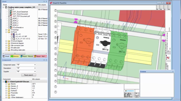This screenshot has width=181, height=101.
Task: Click the Zuken folder icon
Action: (x=9, y=95)
